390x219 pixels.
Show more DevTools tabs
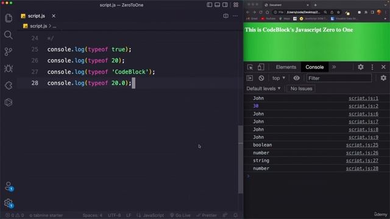pos(334,67)
